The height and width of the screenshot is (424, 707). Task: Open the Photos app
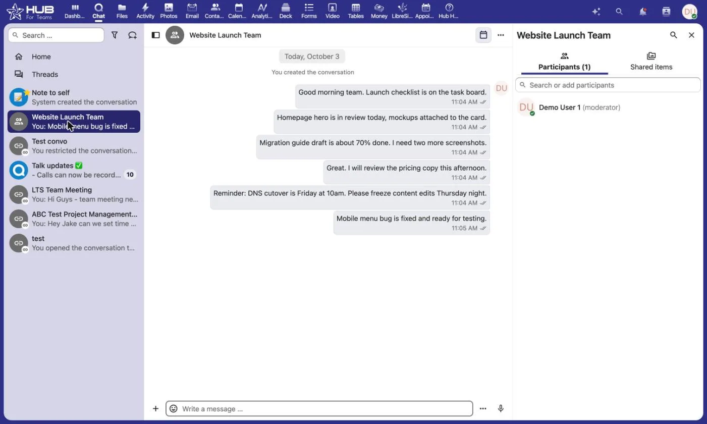(169, 11)
